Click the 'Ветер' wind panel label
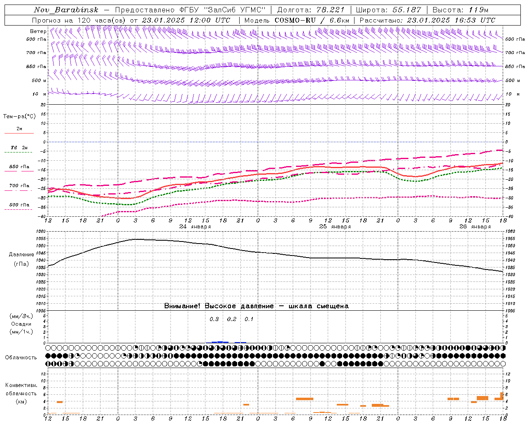 point(38,31)
